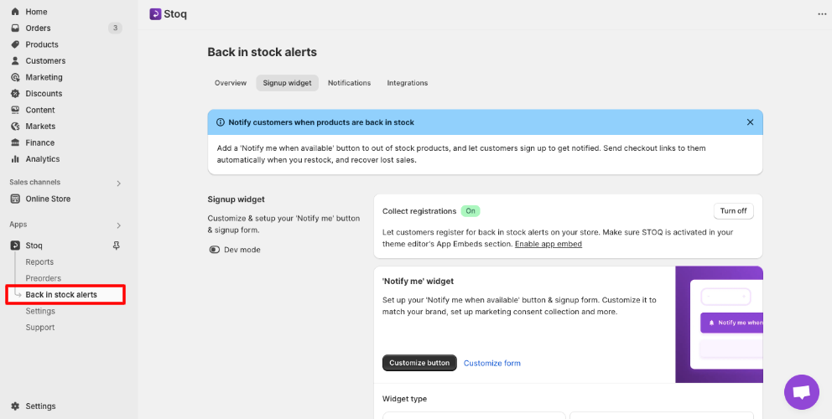Click the Notify me widget preview image
832x419 pixels.
click(719, 324)
